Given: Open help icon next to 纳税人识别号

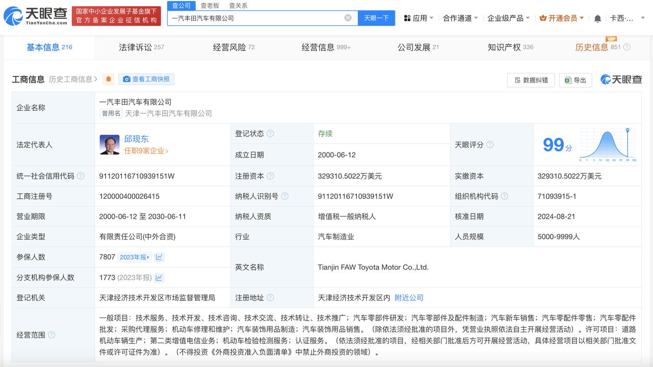Looking at the screenshot, I should click(285, 196).
